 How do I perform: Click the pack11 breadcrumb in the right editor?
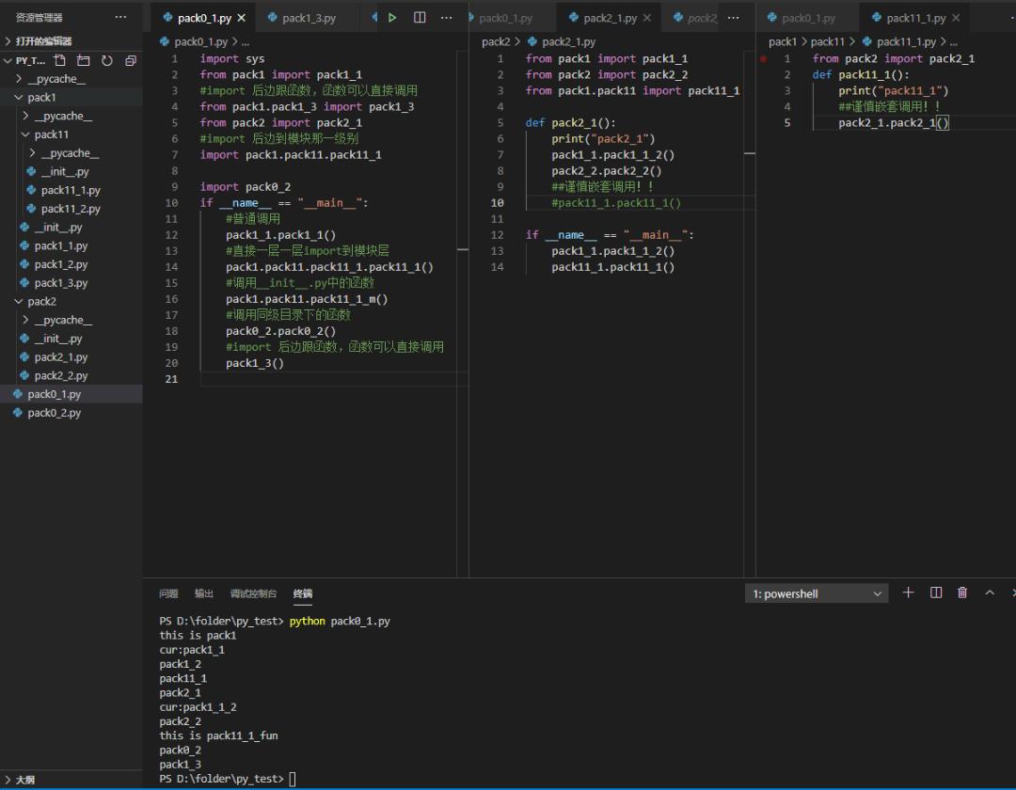click(828, 41)
